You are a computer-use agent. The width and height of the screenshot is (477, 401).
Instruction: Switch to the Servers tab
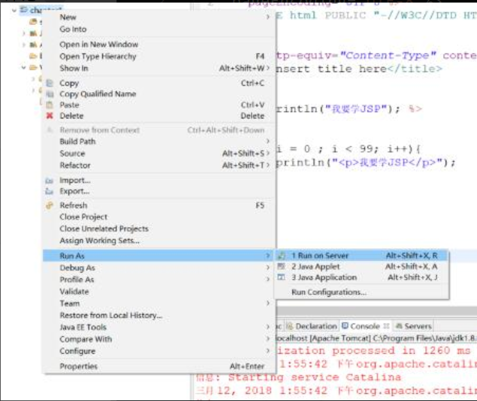414,326
